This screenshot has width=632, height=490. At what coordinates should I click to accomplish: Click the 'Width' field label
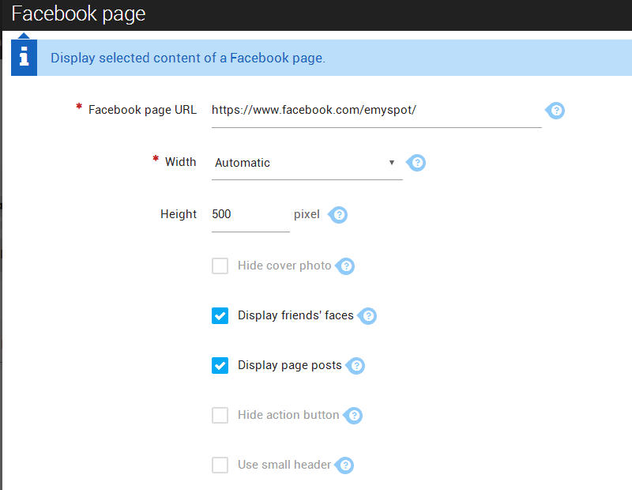(181, 162)
